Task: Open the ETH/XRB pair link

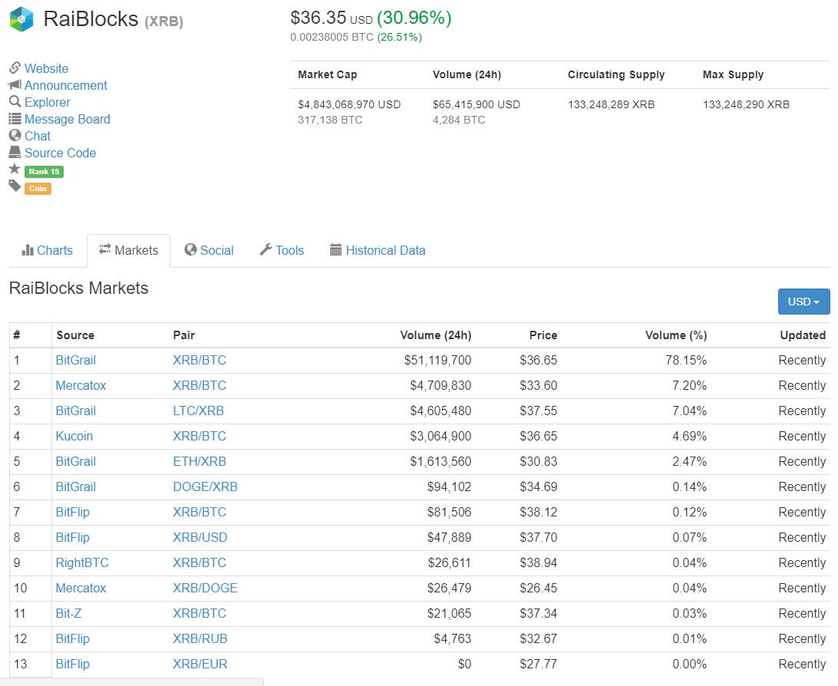Action: 200,461
